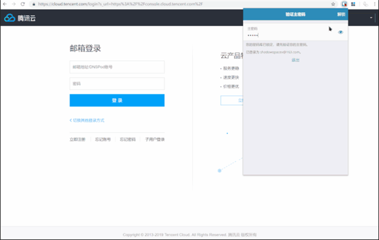The image size is (379, 240).
Task: Click the logged-in email text in the popup
Action: pyautogui.click(x=274, y=52)
